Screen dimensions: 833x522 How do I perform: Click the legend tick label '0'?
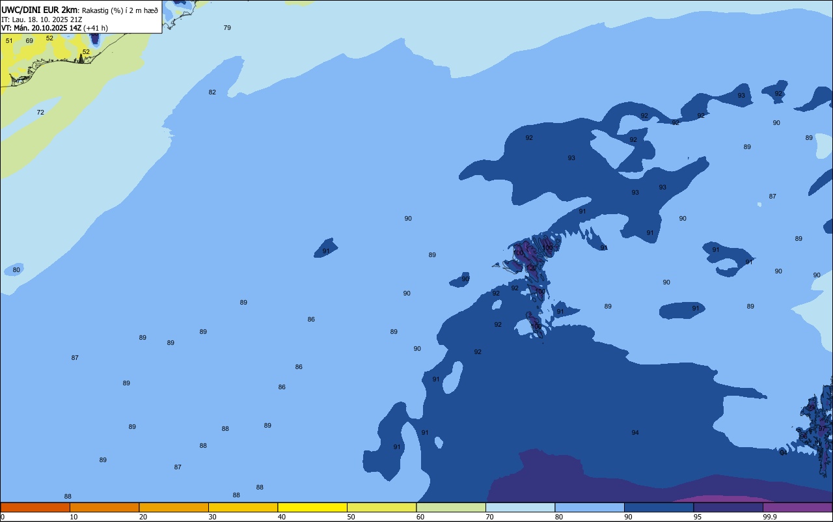click(x=3, y=517)
